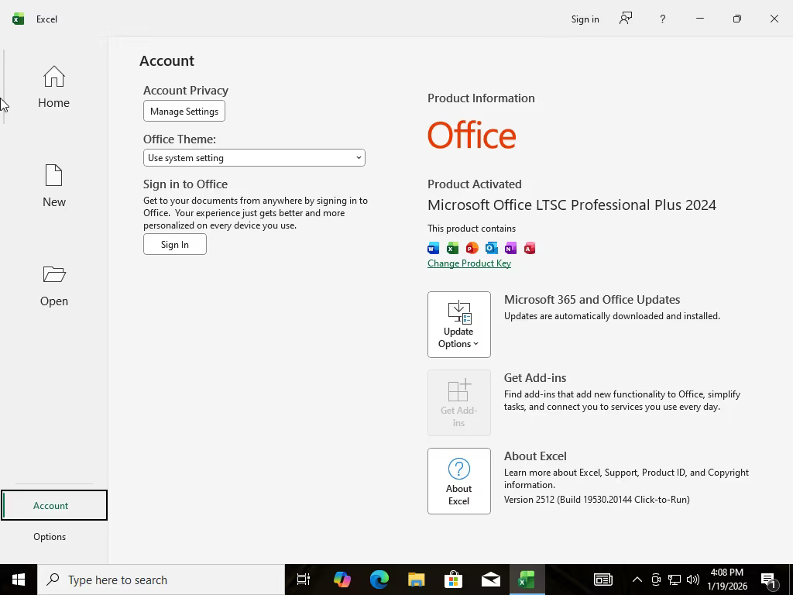Open the News widget in taskbar
Screen dimensions: 793x595
602,580
